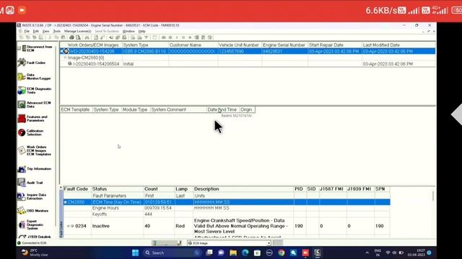Image resolution: width=462 pixels, height=259 pixels.
Task: Click the Engine Serial Number column header
Action: click(x=284, y=45)
